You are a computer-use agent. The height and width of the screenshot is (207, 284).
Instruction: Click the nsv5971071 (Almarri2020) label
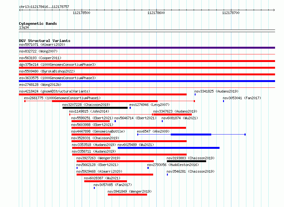click(42, 45)
